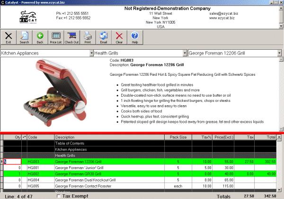Toggle the Tax Exempt checkbox
Viewport: 284px width, 199px height.
point(59,196)
